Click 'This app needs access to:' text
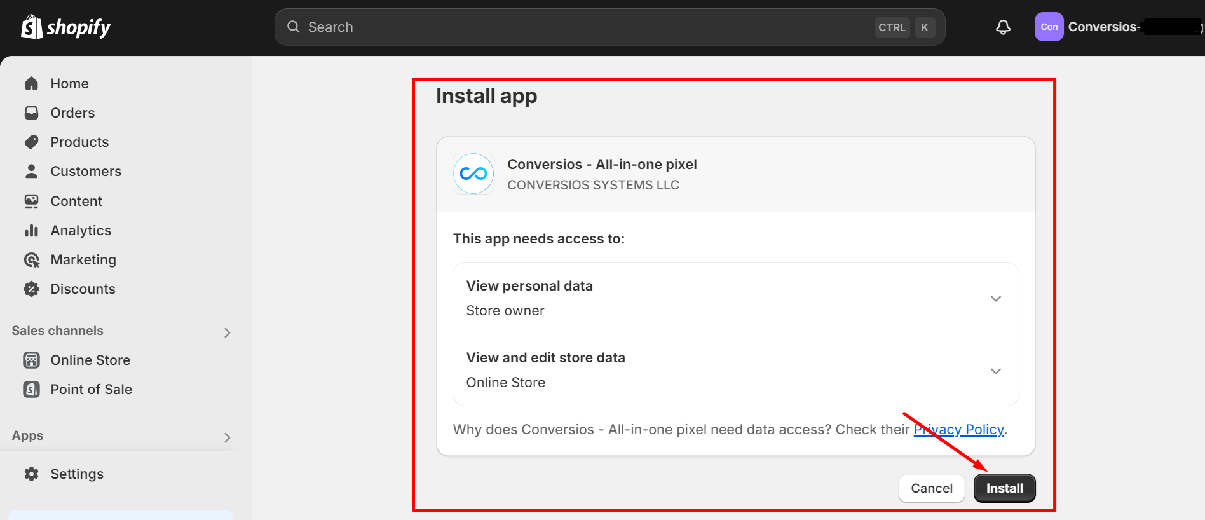The width and height of the screenshot is (1205, 520). click(x=539, y=239)
